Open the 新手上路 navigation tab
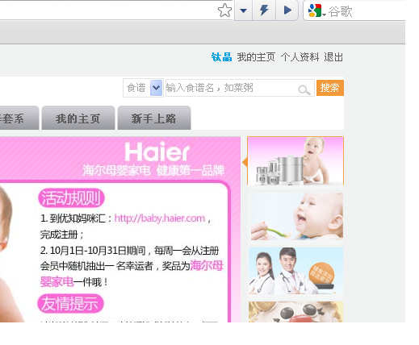Image resolution: width=419 pixels, height=345 pixels. tap(154, 118)
